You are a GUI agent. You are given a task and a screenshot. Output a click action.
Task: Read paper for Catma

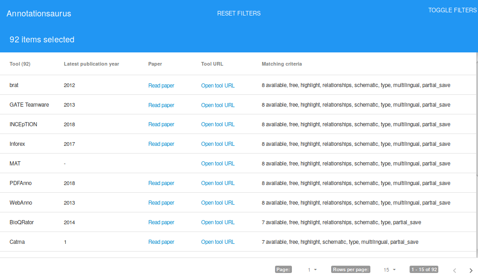pos(161,242)
